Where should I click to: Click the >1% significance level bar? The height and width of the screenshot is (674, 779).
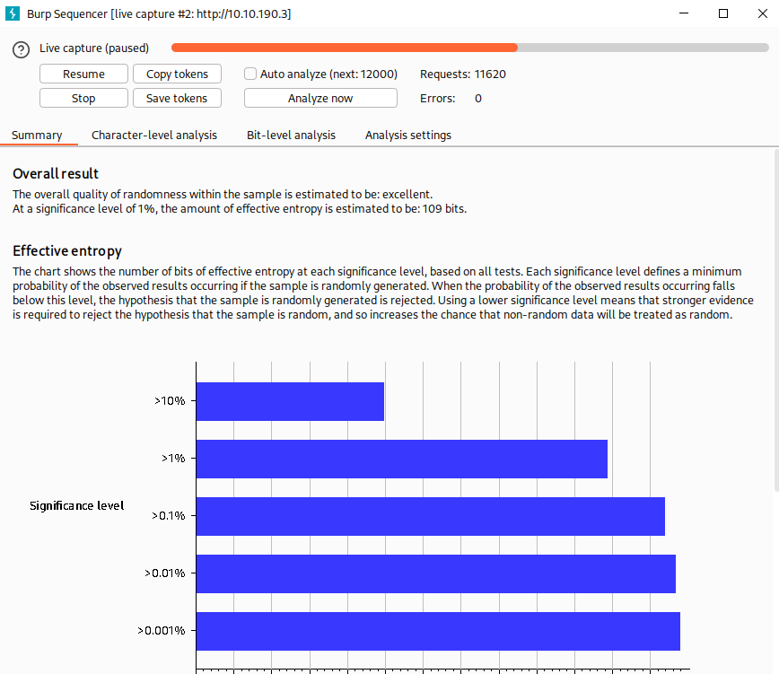402,459
